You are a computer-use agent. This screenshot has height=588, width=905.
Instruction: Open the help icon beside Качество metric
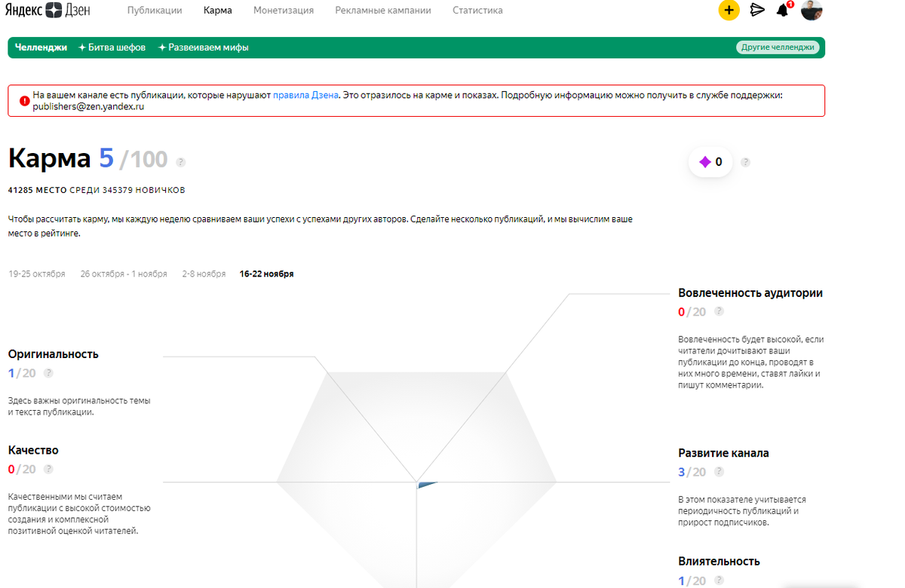coord(48,468)
